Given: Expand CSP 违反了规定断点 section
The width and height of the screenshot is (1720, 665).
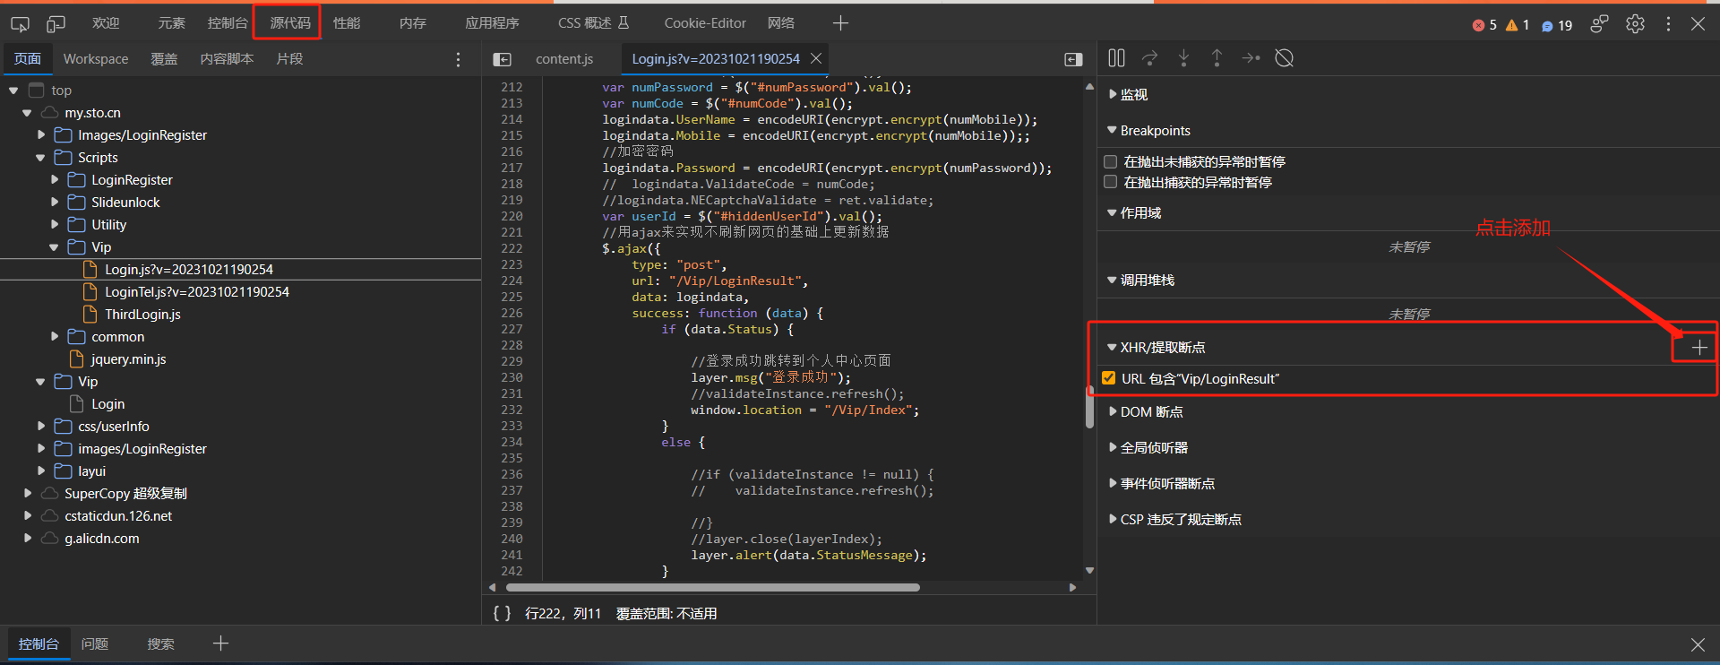Looking at the screenshot, I should 1113,519.
